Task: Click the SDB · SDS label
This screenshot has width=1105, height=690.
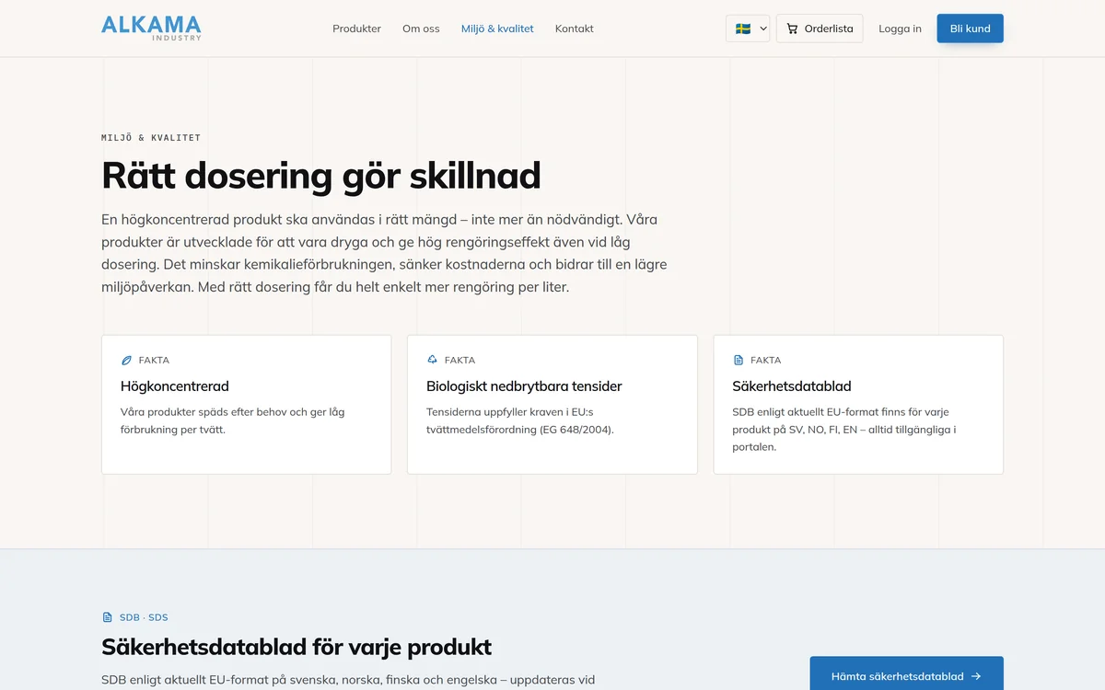Action: click(144, 617)
